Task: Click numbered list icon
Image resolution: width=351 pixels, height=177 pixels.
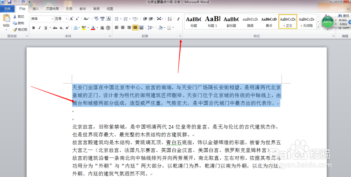Action: coord(126,19)
